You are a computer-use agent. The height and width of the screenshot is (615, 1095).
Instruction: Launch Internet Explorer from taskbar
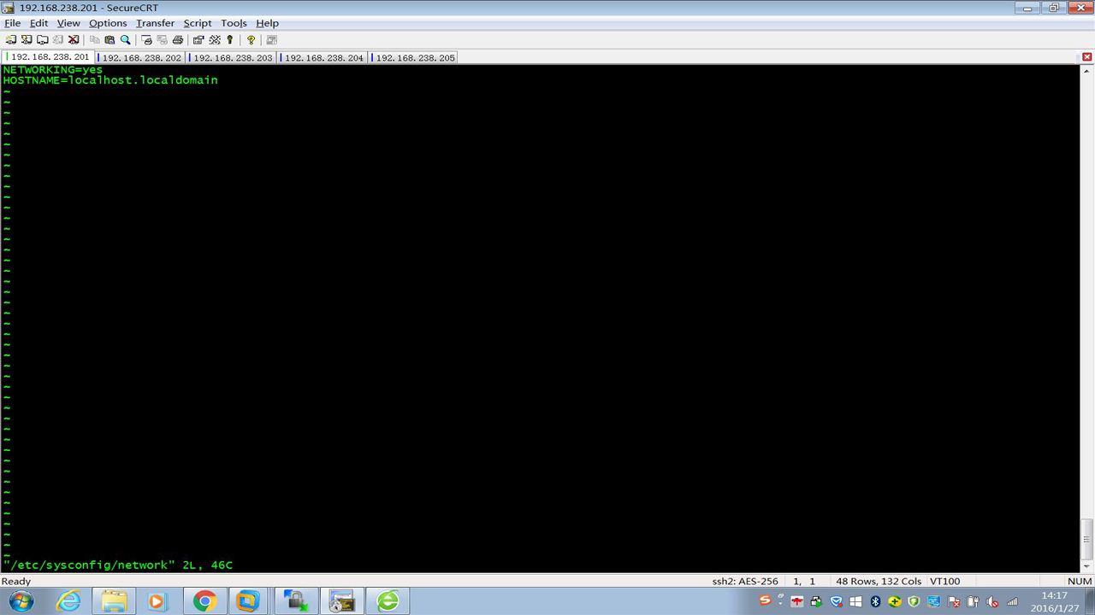pos(68,601)
